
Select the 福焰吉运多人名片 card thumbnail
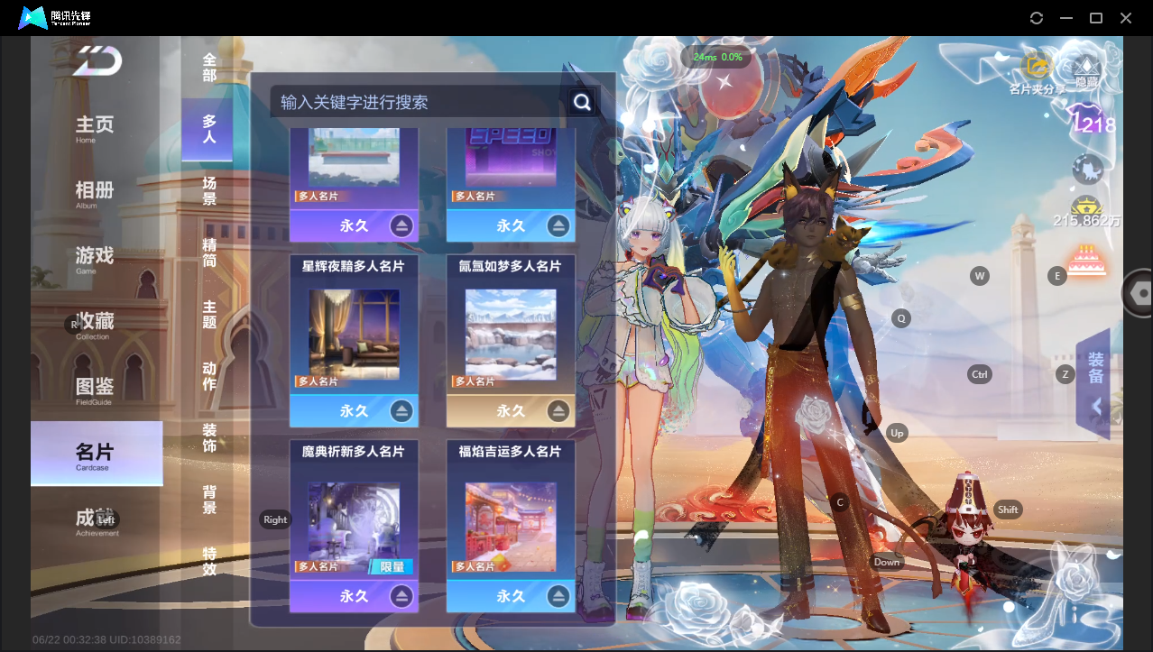click(511, 528)
